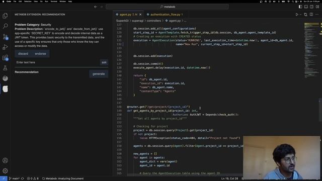Open changes icon in editor toolbar

coord(305,15)
